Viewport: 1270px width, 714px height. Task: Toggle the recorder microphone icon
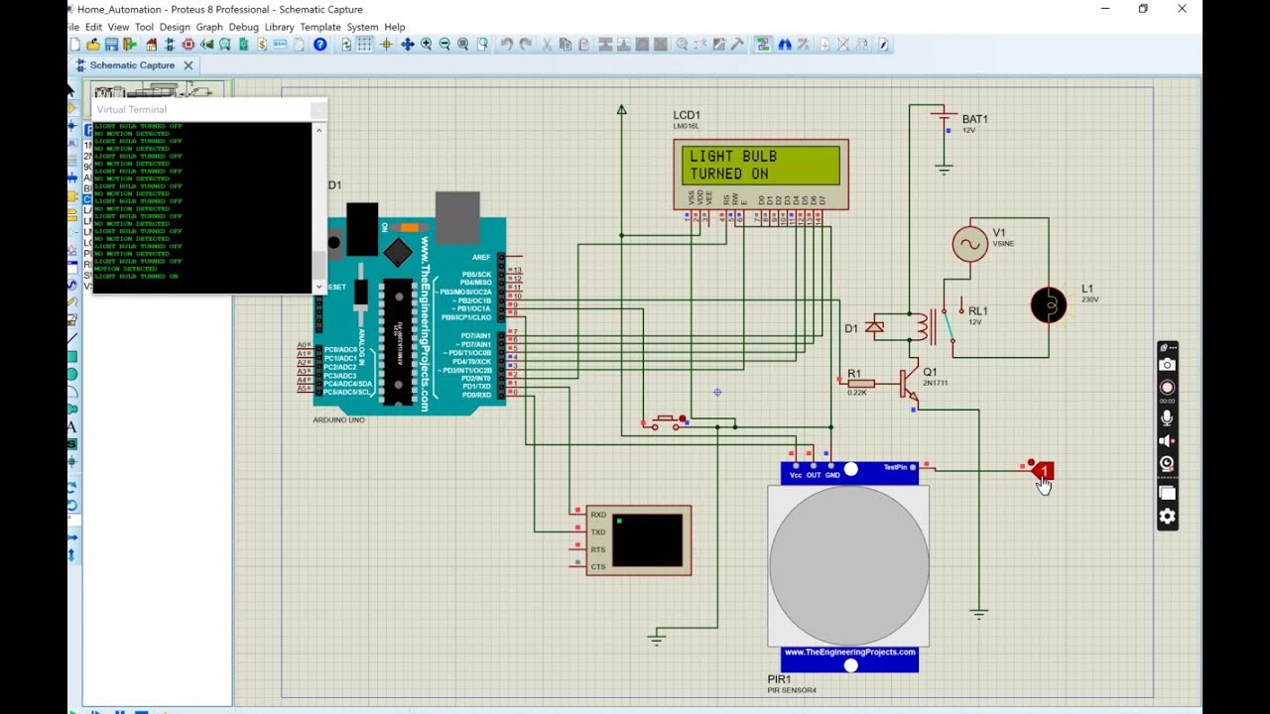click(1167, 418)
